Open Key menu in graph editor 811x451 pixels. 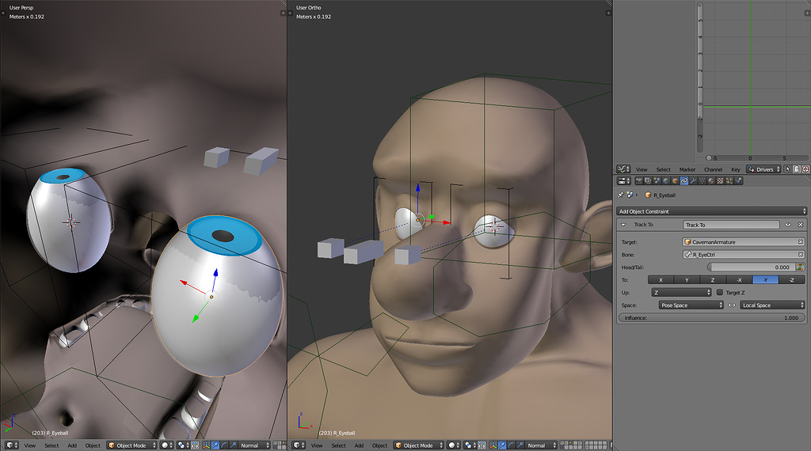[x=736, y=169]
